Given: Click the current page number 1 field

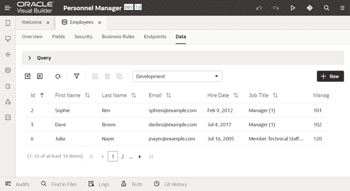Looking at the screenshot, I should [113, 157].
